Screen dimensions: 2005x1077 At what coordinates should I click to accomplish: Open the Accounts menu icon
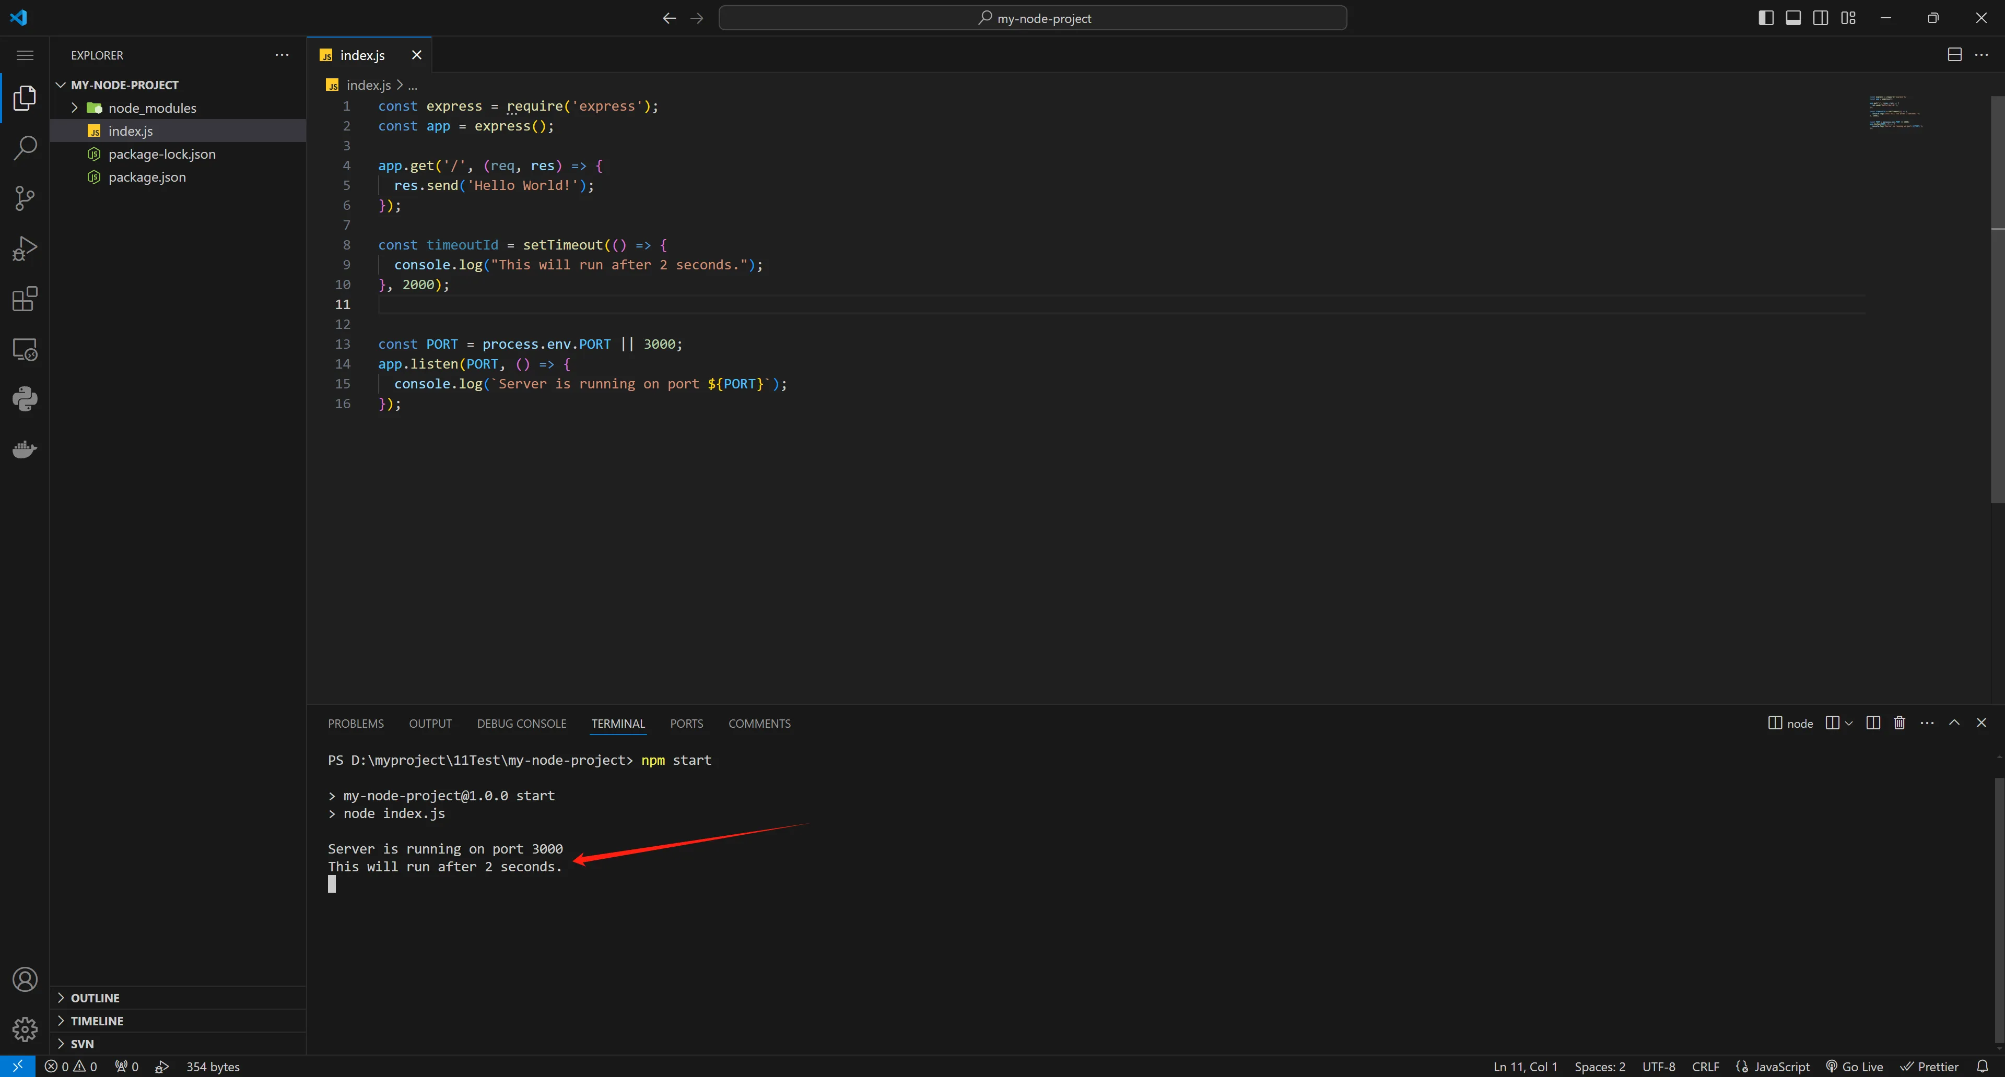coord(25,979)
